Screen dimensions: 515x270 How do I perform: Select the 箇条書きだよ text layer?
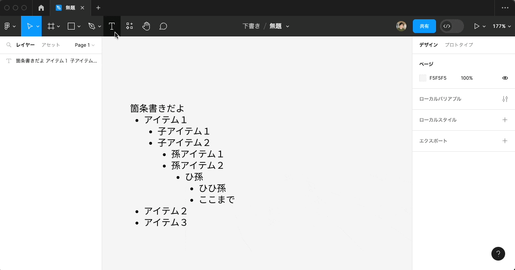[x=51, y=60]
